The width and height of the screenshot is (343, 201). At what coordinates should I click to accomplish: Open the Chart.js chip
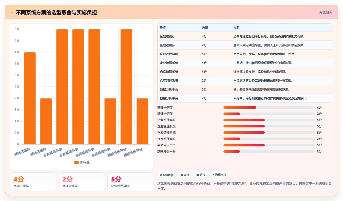(167, 175)
